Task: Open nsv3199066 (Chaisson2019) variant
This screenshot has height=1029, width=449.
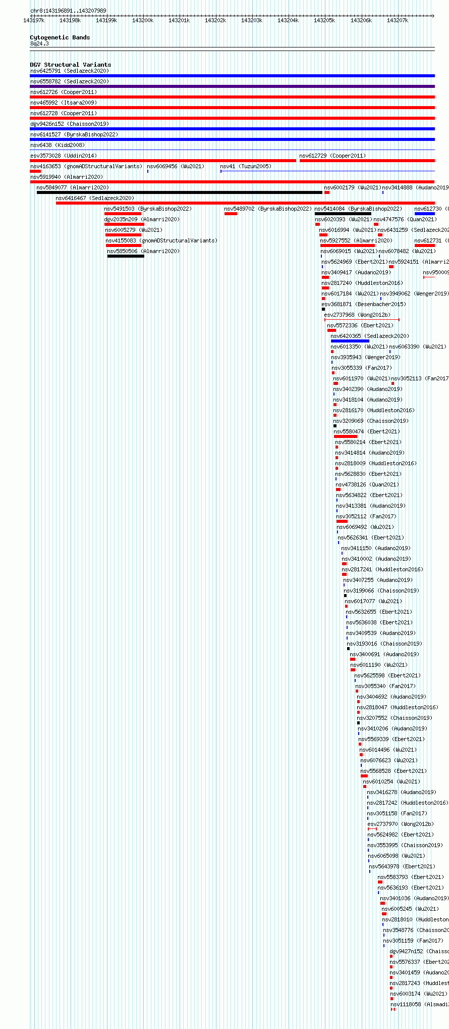Action: coord(381,591)
